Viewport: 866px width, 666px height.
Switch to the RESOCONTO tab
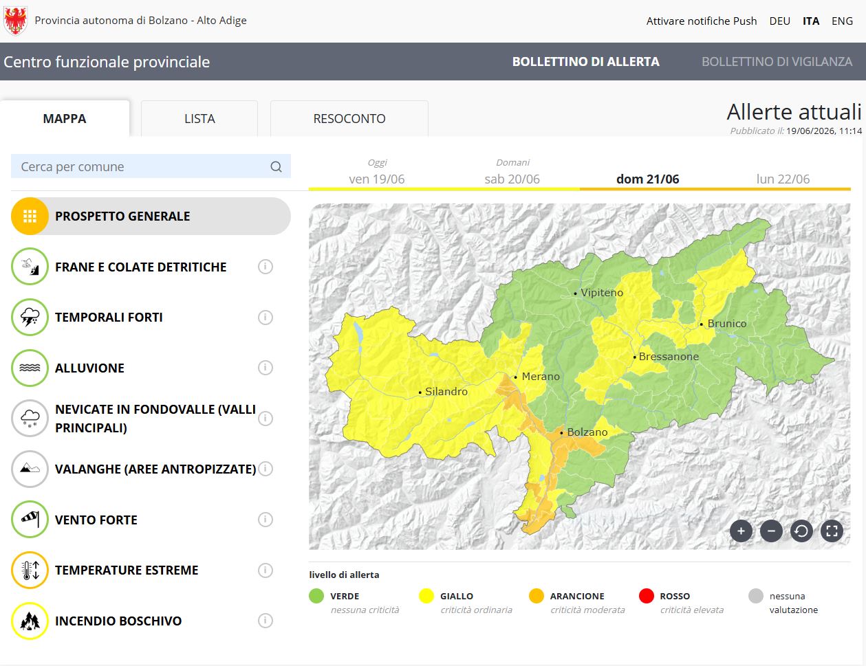349,118
